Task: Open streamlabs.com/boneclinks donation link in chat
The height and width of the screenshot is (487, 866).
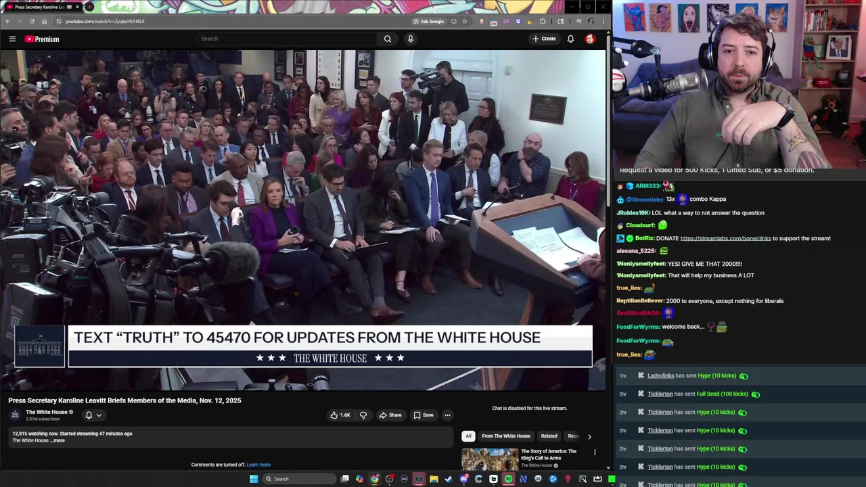Action: 725,238
